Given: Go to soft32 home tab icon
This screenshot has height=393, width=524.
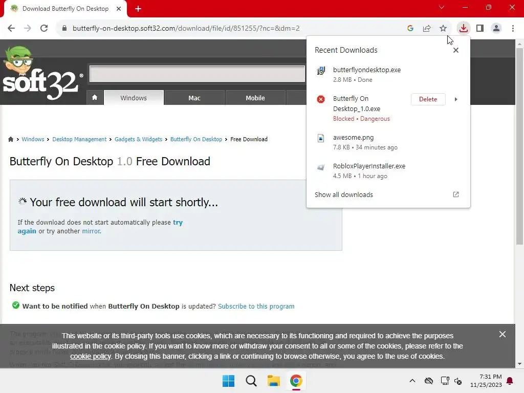Looking at the screenshot, I should tap(95, 97).
